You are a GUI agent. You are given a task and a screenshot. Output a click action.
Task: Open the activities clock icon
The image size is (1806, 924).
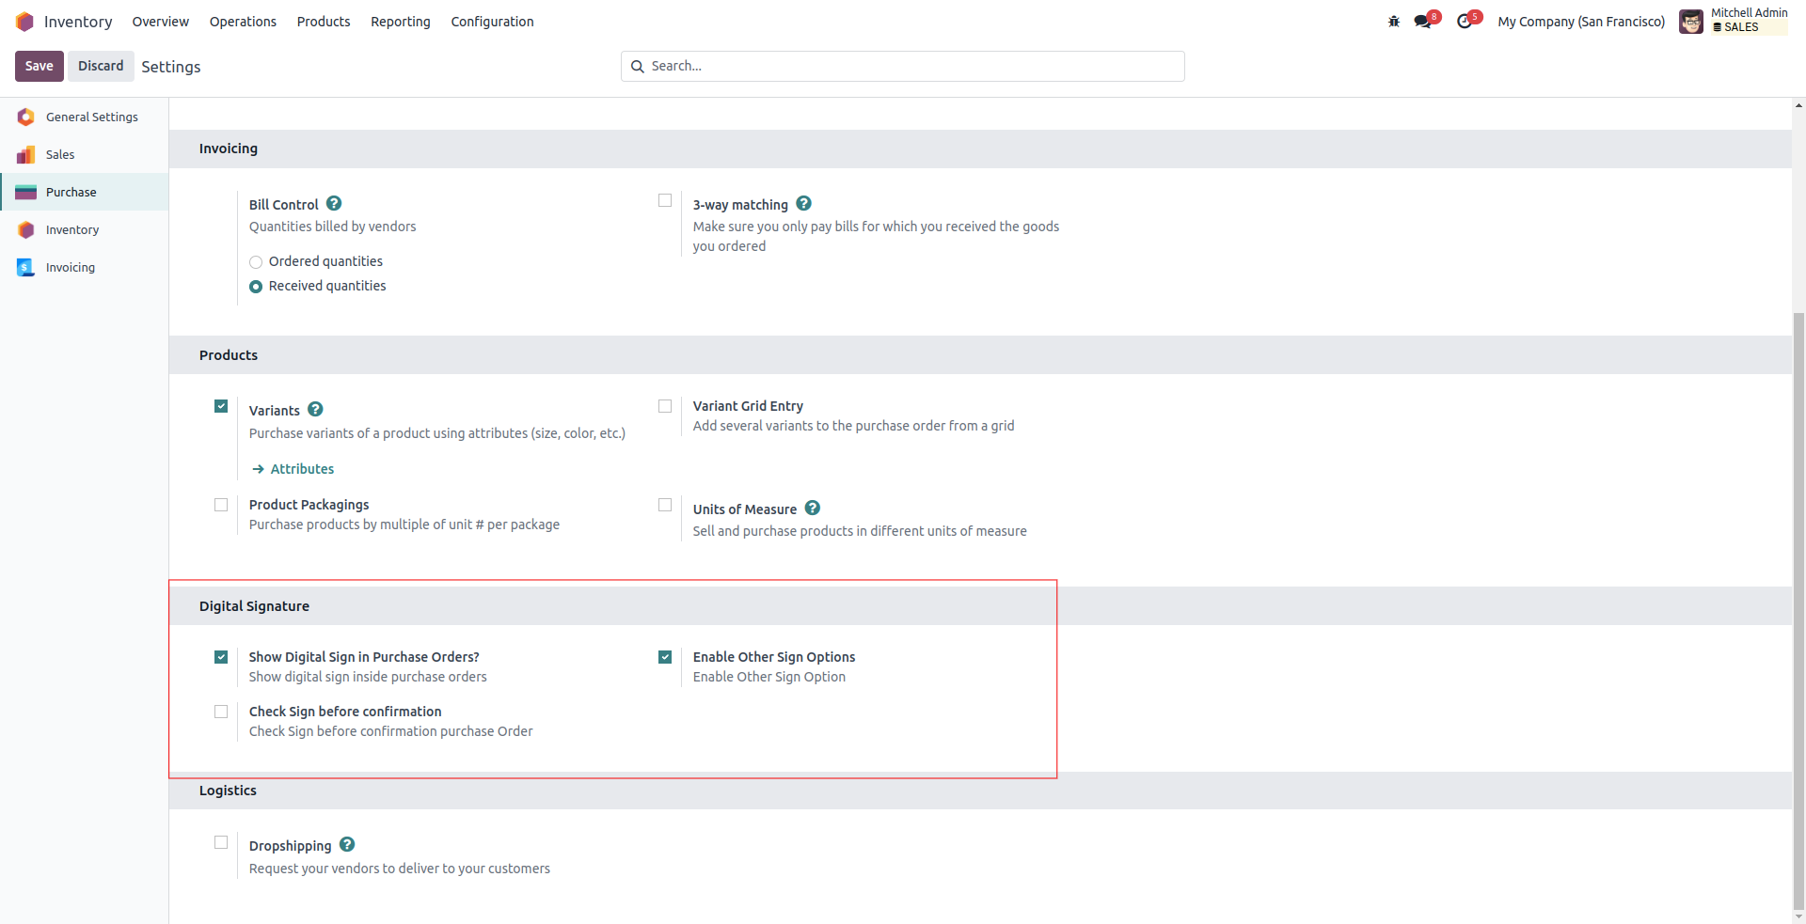click(1465, 22)
